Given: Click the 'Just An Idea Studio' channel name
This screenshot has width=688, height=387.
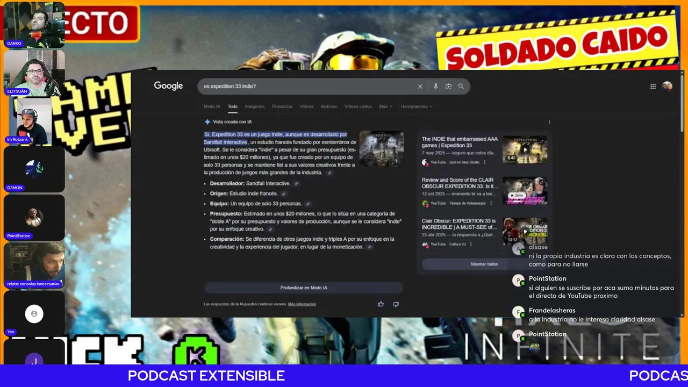Looking at the screenshot, I should pos(464,162).
